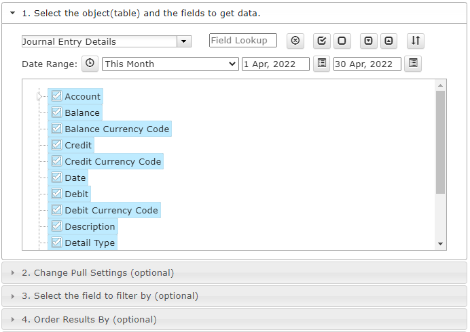Click the sort fields arrows icon

(x=416, y=41)
